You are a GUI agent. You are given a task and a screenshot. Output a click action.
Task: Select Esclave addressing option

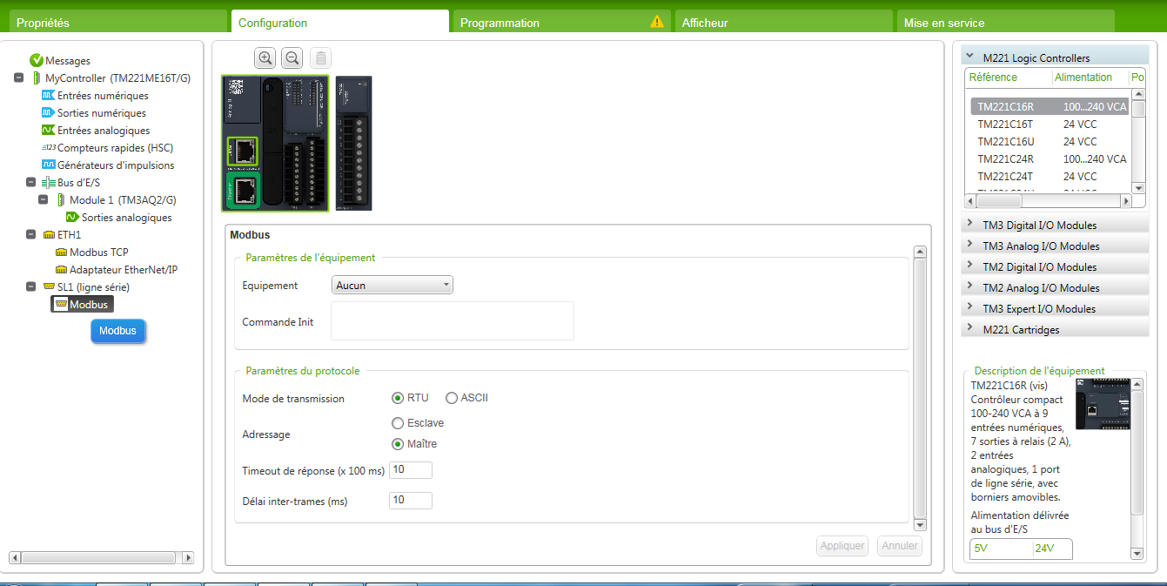(398, 423)
